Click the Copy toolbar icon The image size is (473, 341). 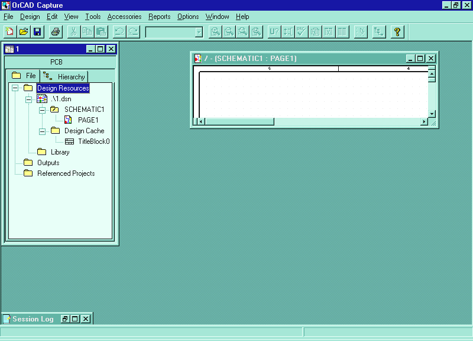pyautogui.click(x=88, y=32)
